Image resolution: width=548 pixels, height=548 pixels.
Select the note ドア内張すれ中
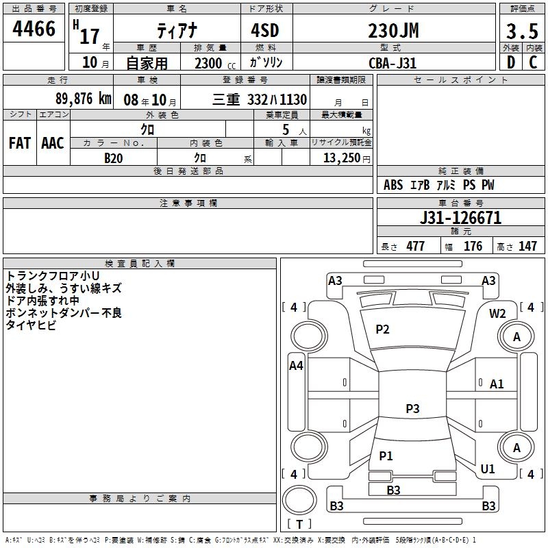coord(42,301)
